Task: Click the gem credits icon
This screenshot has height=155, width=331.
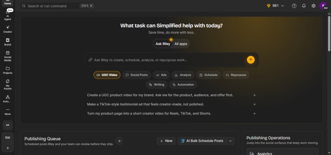Action: pos(269,6)
